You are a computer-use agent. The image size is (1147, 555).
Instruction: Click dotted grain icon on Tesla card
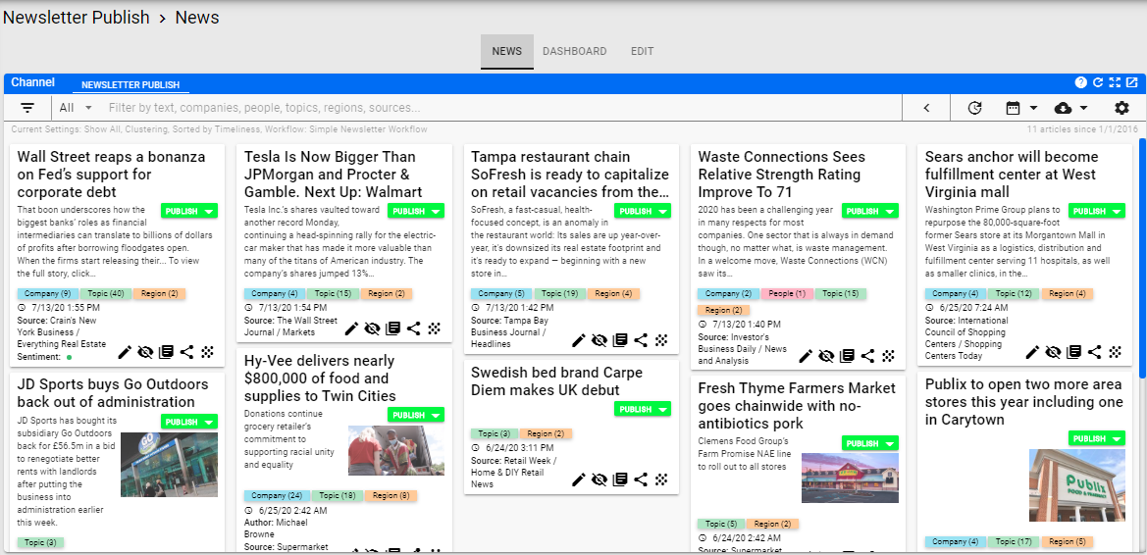[x=435, y=328]
